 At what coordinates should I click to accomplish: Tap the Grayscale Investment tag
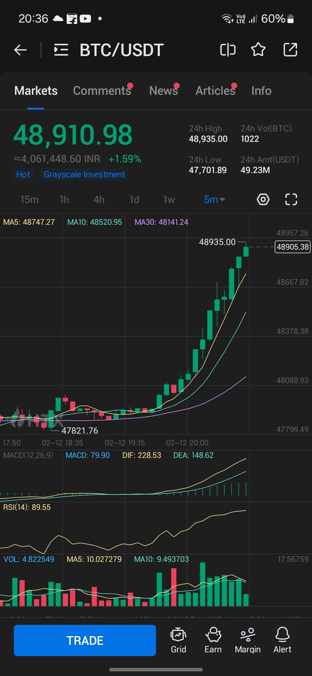84,174
